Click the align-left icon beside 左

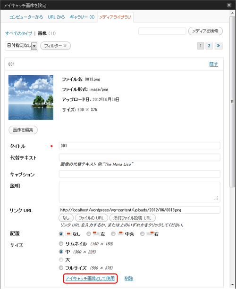click(x=96, y=234)
